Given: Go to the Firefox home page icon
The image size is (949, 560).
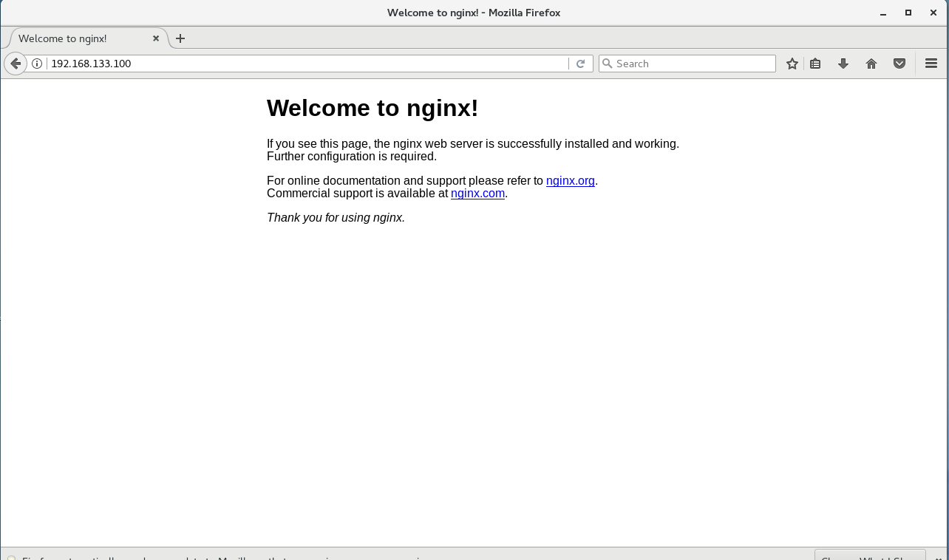Looking at the screenshot, I should 871,64.
